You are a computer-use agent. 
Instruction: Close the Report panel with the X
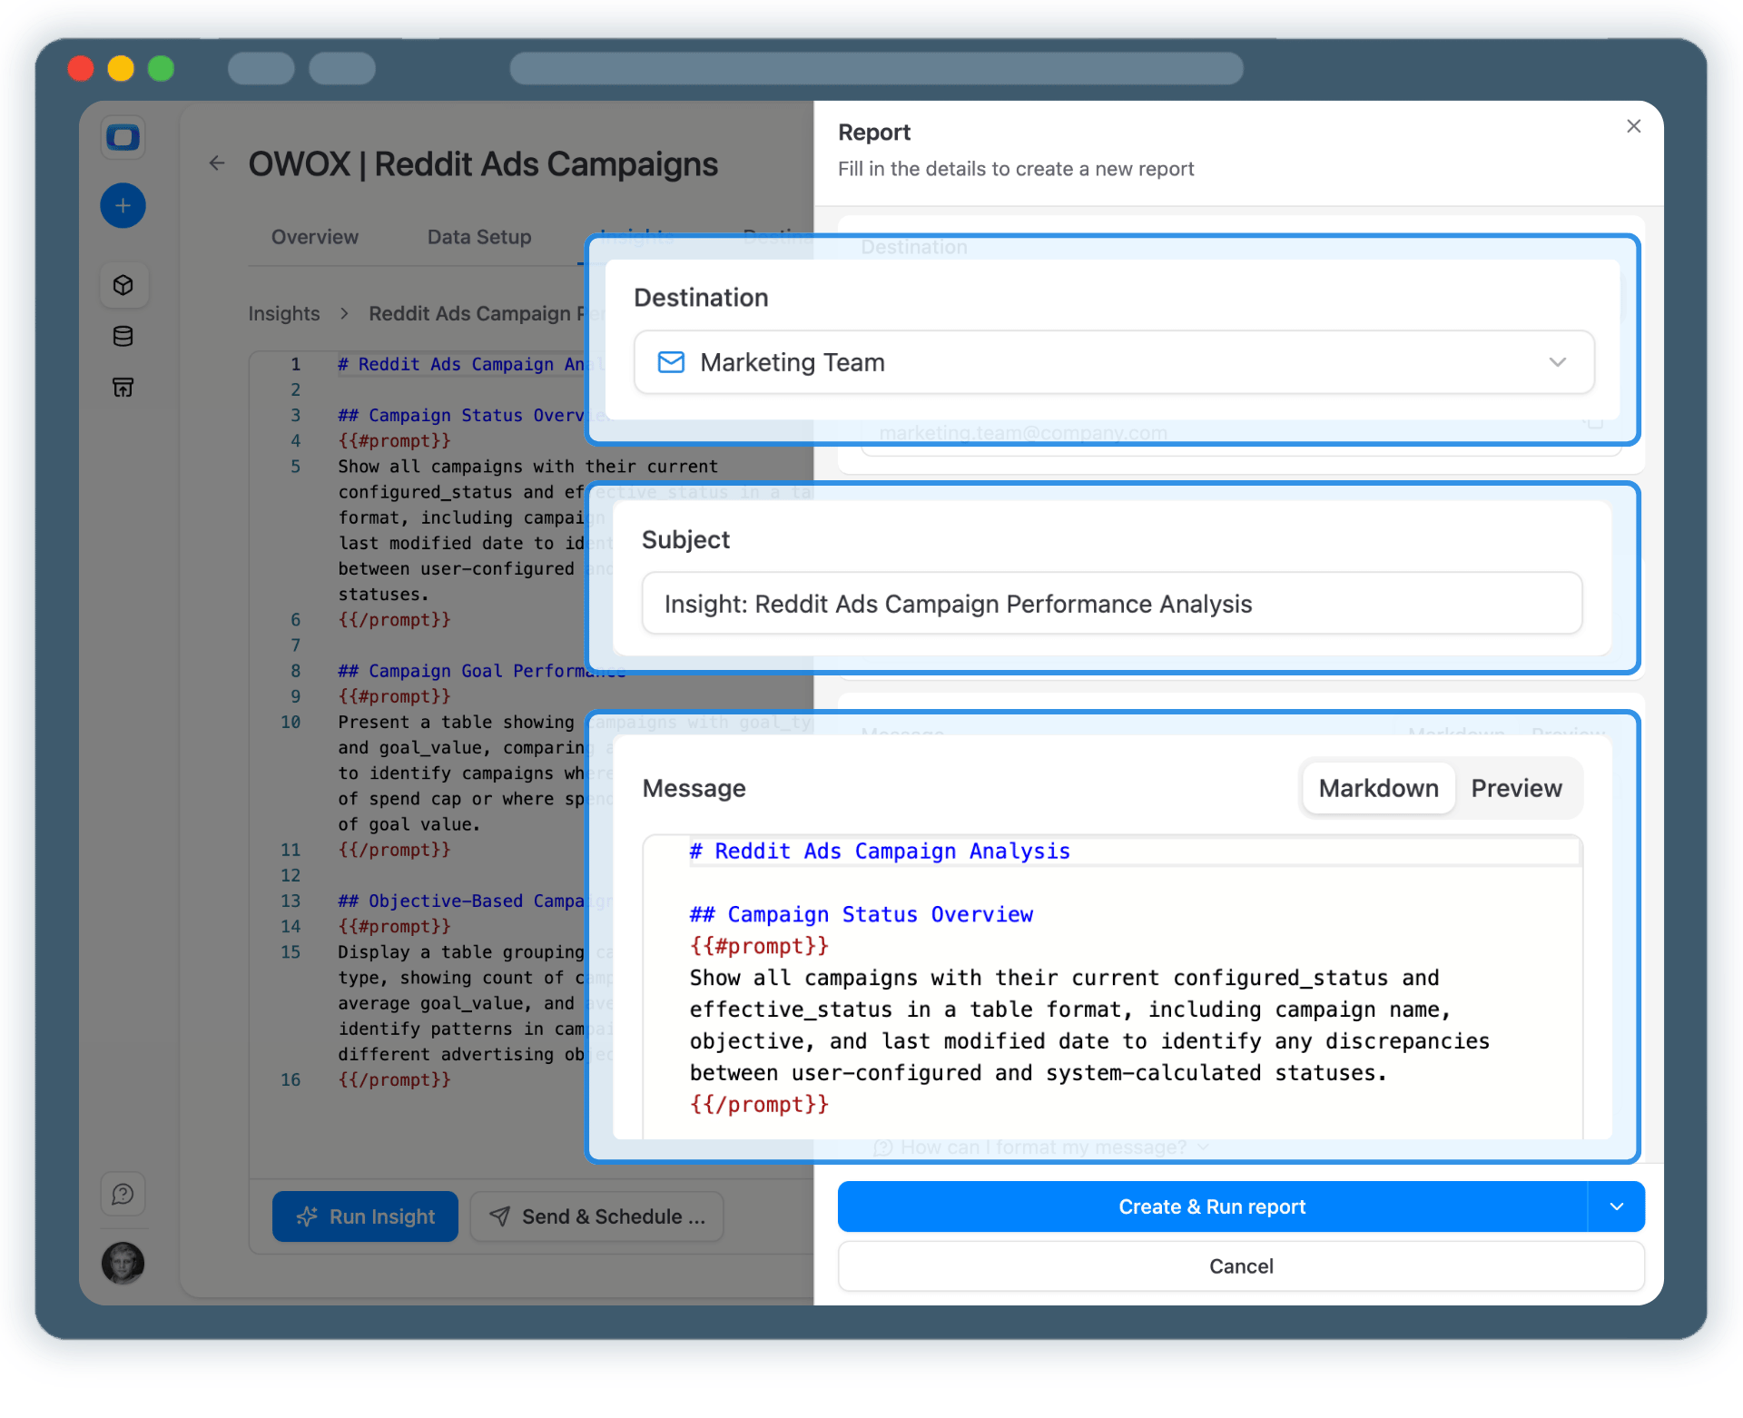pos(1633,126)
